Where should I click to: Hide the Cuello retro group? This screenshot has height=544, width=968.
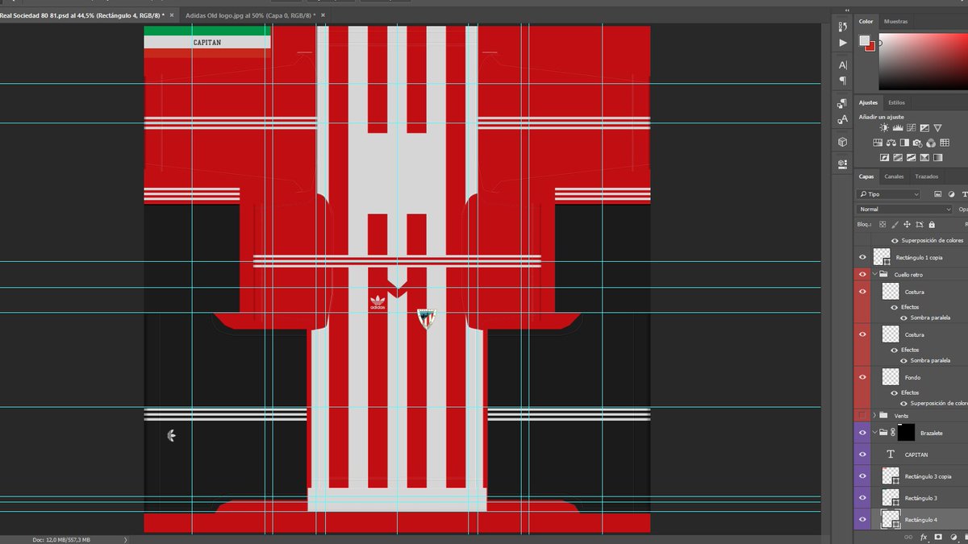click(x=862, y=274)
